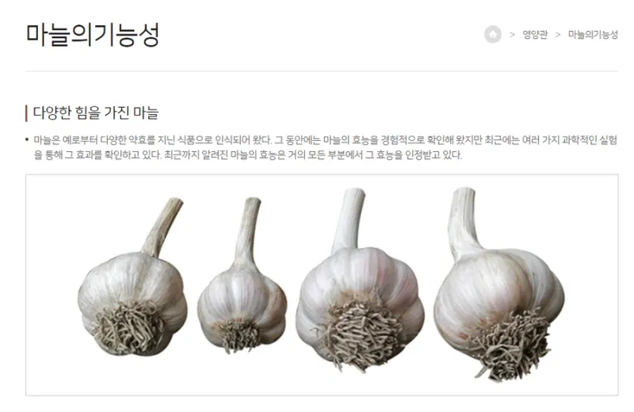Click the first line of the paragraph starting 마늘은 예로부터

click(x=326, y=140)
